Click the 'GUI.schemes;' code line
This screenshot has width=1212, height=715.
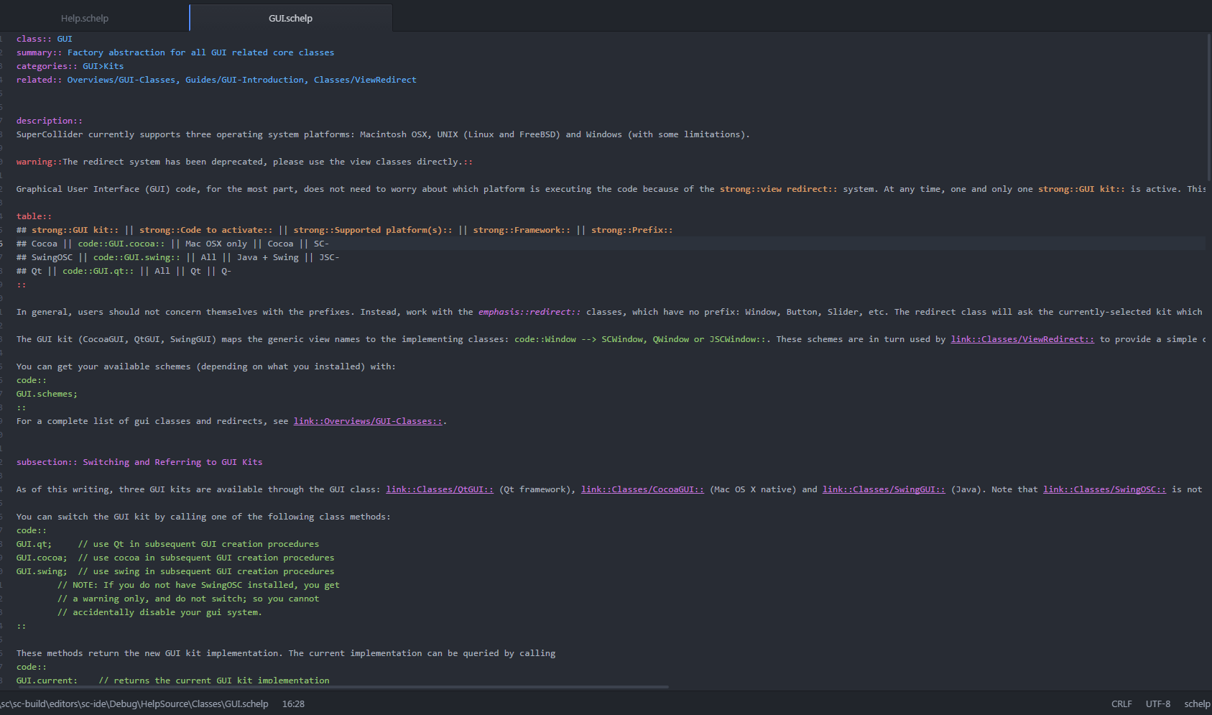click(x=47, y=394)
